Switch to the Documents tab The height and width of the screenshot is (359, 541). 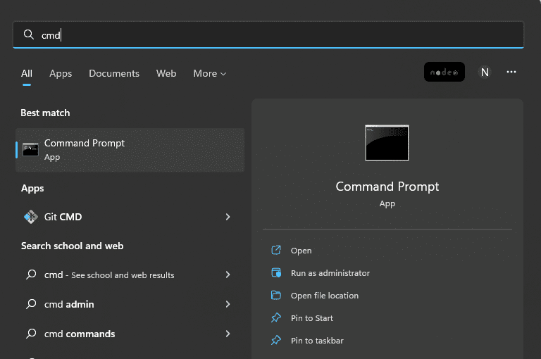tap(114, 73)
